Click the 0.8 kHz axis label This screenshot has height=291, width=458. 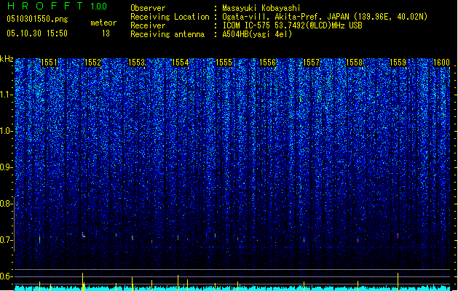pyautogui.click(x=6, y=204)
